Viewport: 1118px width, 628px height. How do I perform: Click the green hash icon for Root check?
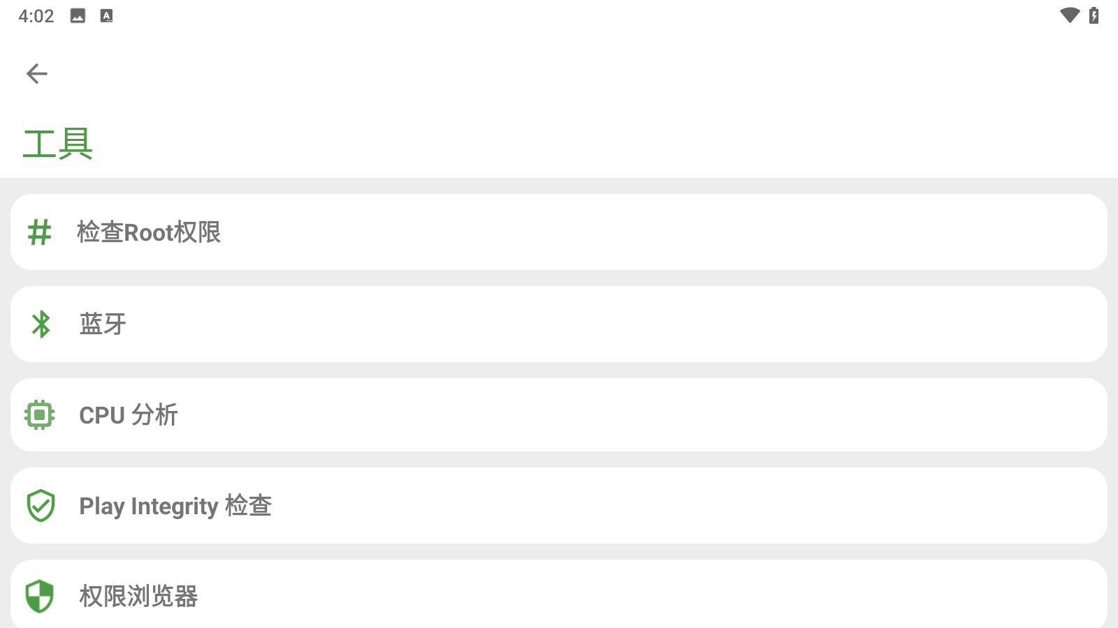pos(40,232)
